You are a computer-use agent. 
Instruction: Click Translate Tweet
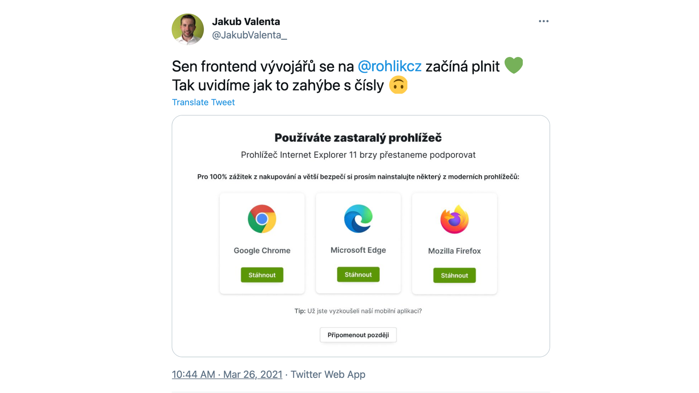[x=203, y=102]
